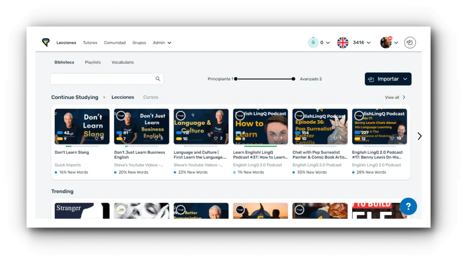This screenshot has width=464, height=261.
Task: Click the UK flag language icon
Action: pos(343,43)
